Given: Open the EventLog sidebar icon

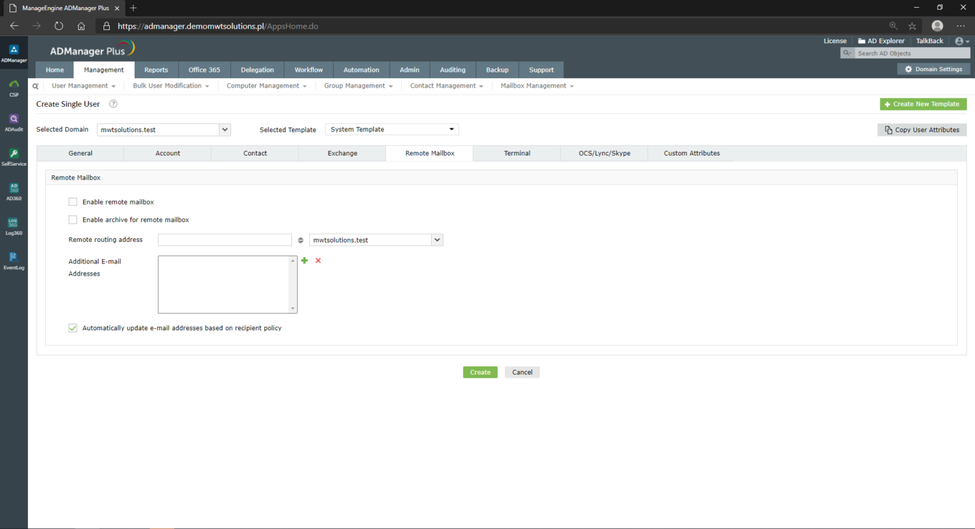Looking at the screenshot, I should pyautogui.click(x=13, y=260).
